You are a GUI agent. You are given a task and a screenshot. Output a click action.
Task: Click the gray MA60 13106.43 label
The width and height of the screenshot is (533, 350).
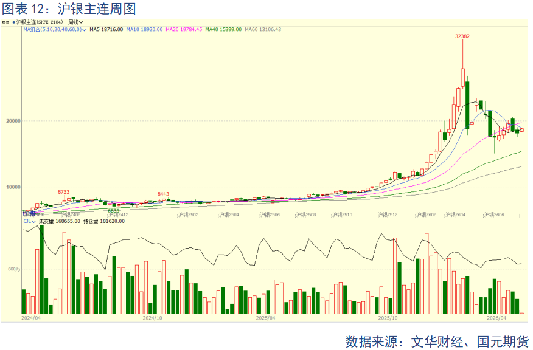[263, 30]
